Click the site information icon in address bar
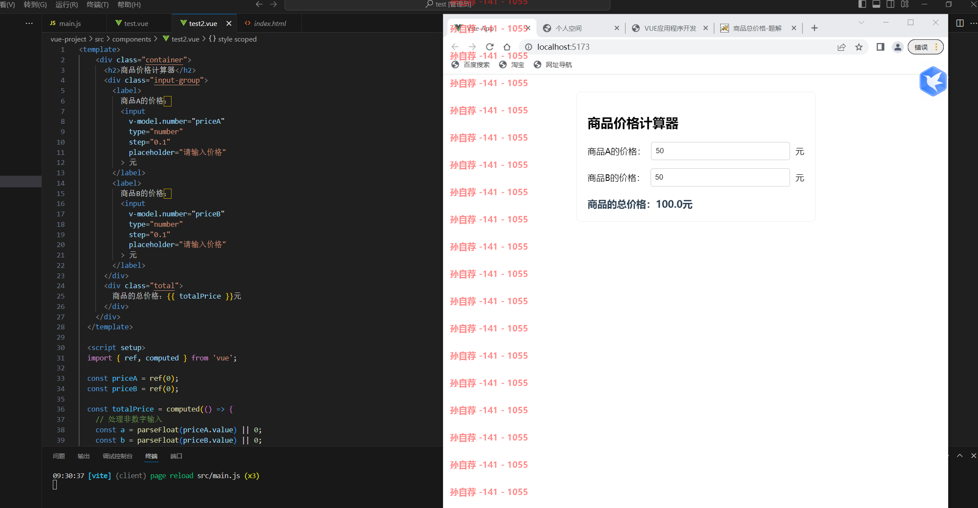Screen dimensions: 978x508 pos(528,47)
